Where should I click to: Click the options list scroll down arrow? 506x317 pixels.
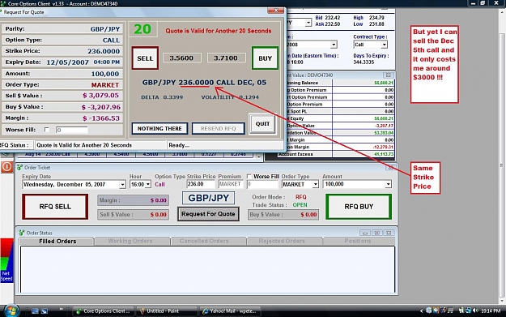[258, 157]
